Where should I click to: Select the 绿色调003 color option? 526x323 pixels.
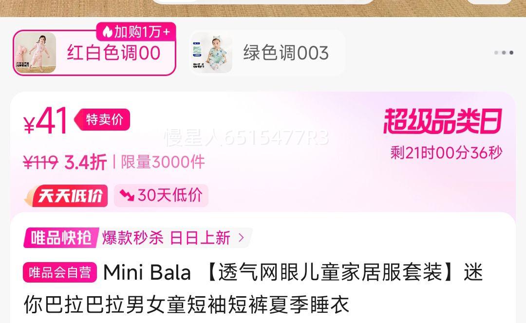coord(268,53)
